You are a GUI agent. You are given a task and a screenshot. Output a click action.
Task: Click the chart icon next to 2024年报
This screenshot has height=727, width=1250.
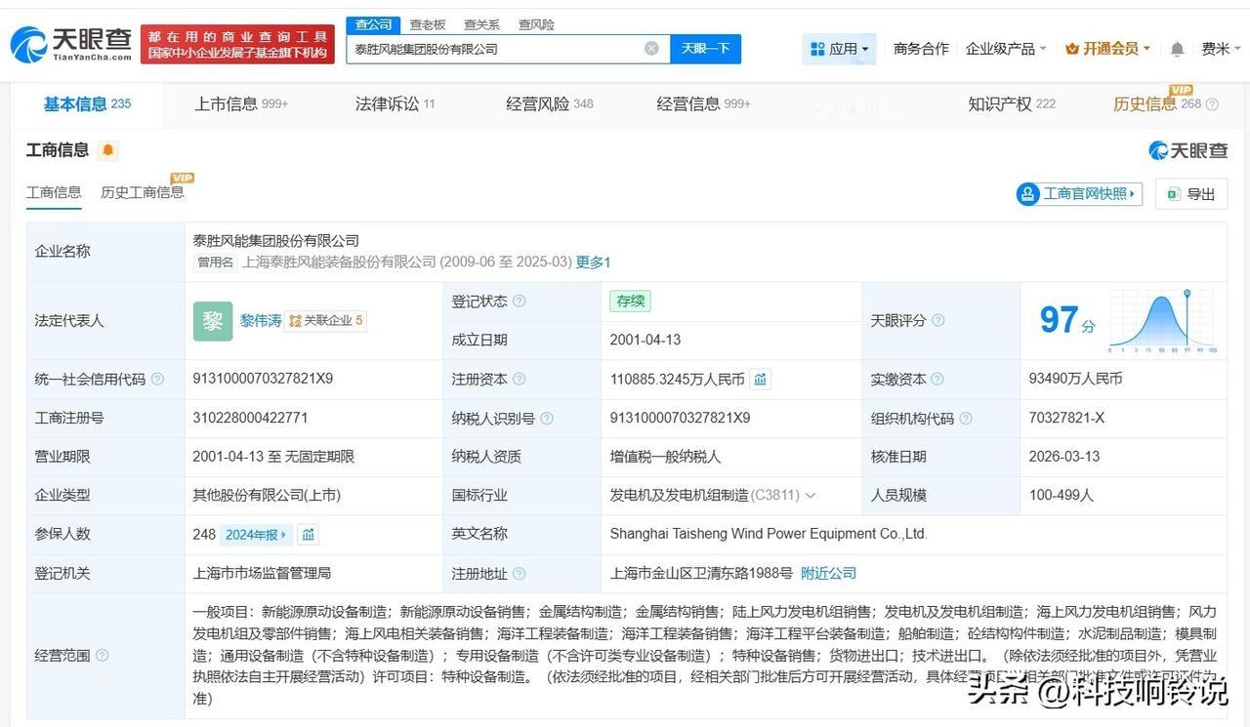click(x=309, y=534)
